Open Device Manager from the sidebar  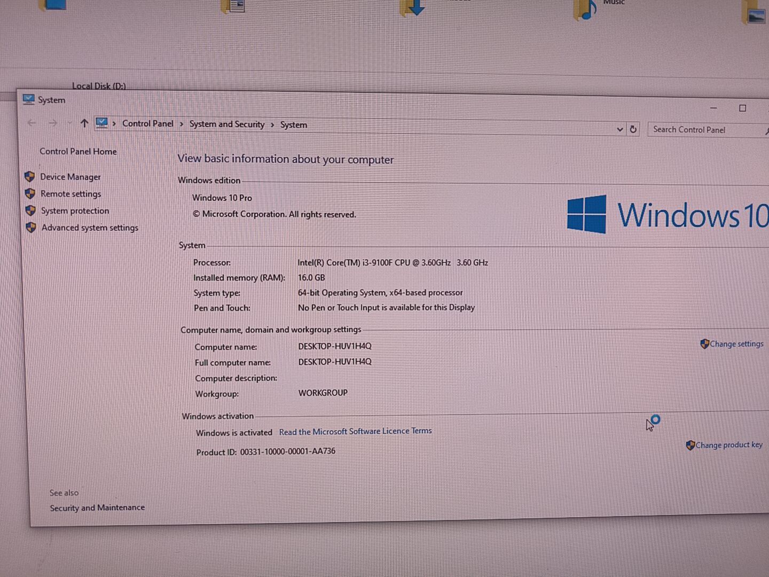(70, 177)
